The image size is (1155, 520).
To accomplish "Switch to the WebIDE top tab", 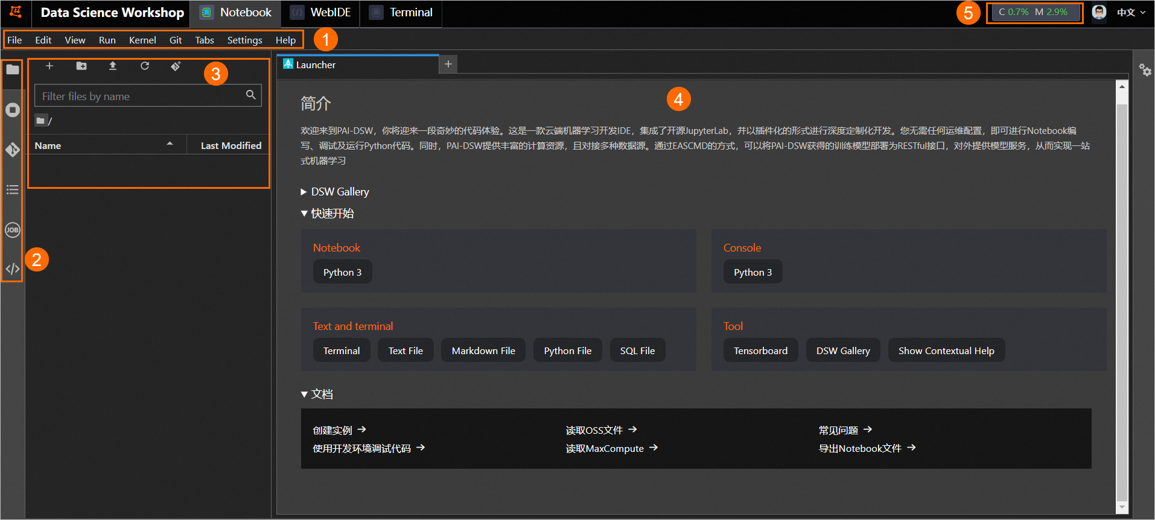I will pos(320,13).
